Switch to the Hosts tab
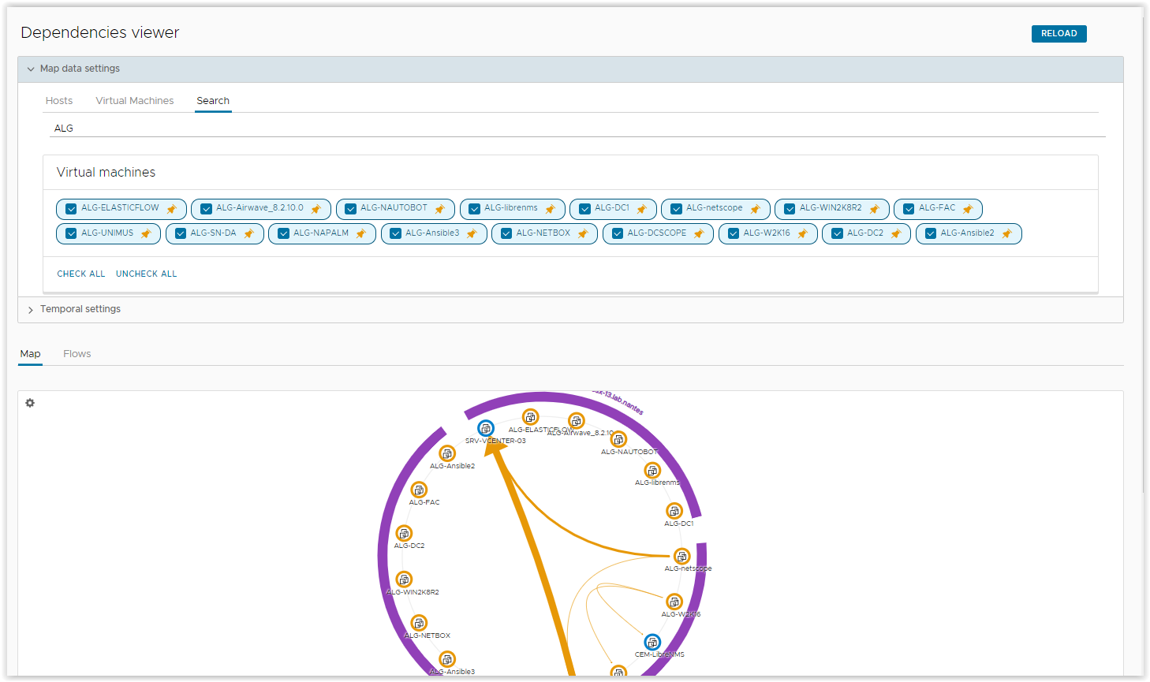The height and width of the screenshot is (682, 1150). (59, 101)
